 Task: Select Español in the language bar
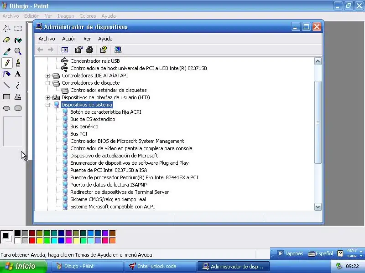pos(320,253)
